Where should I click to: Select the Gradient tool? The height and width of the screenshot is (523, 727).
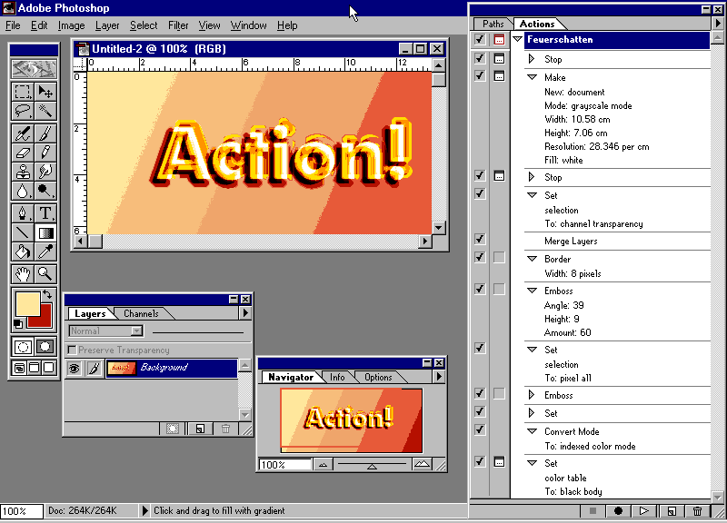click(x=45, y=232)
